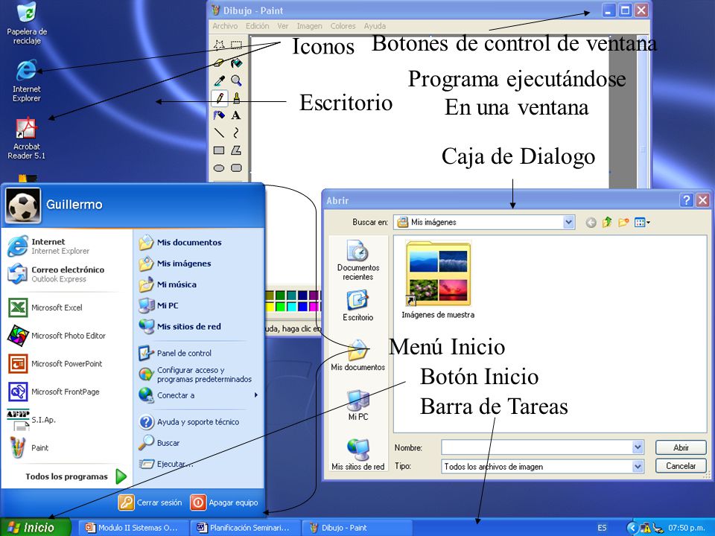Viewport: 715px width, 536px height.
Task: Switch to Planificación Seminari taskbar button
Action: pos(245,528)
